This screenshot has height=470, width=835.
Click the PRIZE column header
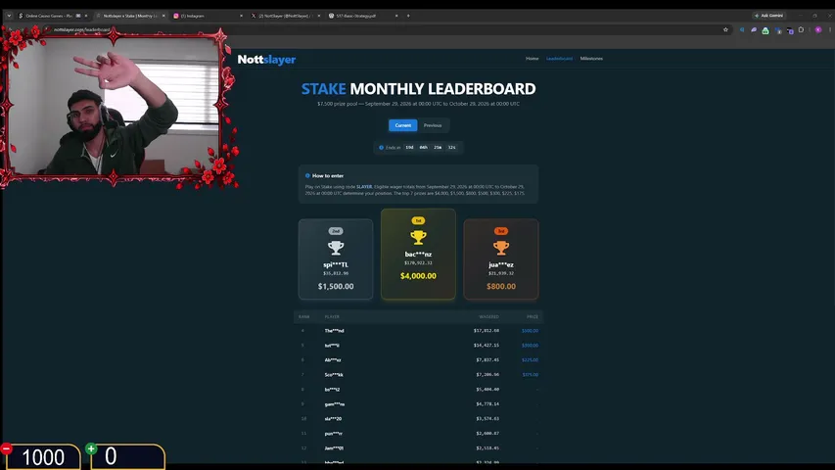coord(533,316)
